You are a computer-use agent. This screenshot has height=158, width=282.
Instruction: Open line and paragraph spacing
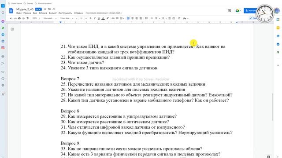pos(146,18)
